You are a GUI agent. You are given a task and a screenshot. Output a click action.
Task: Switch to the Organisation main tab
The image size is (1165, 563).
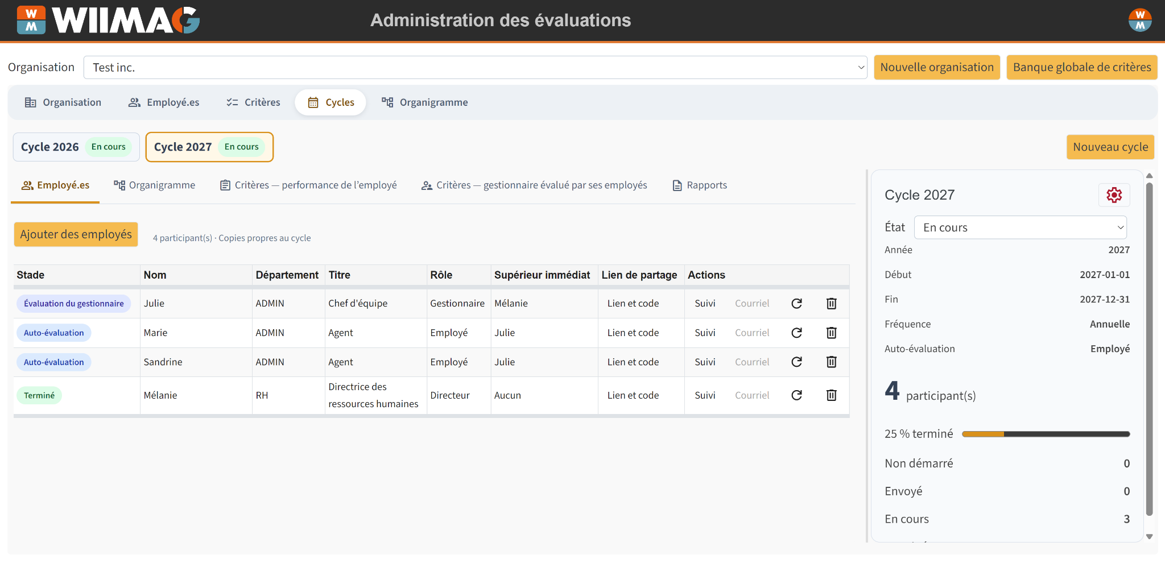pos(63,102)
